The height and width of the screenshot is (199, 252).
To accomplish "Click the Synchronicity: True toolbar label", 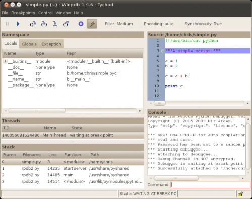I will click(203, 24).
